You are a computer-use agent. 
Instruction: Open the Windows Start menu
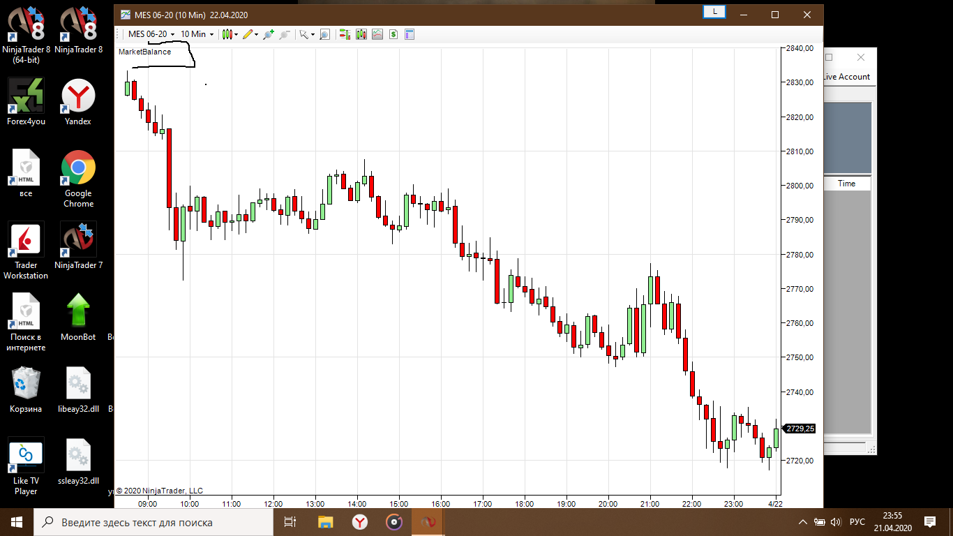coord(17,522)
